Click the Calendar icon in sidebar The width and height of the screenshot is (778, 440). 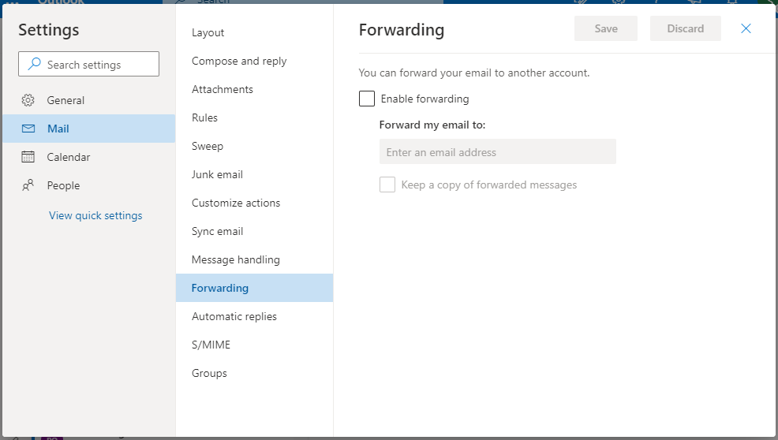28,157
